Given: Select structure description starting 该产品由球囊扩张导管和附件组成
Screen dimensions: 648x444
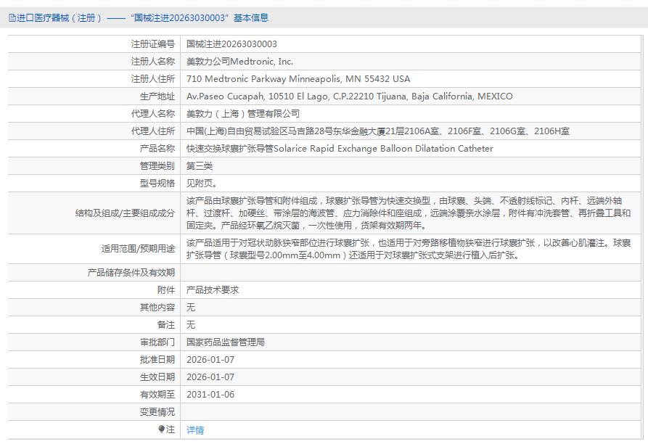Looking at the screenshot, I should pyautogui.click(x=409, y=213).
